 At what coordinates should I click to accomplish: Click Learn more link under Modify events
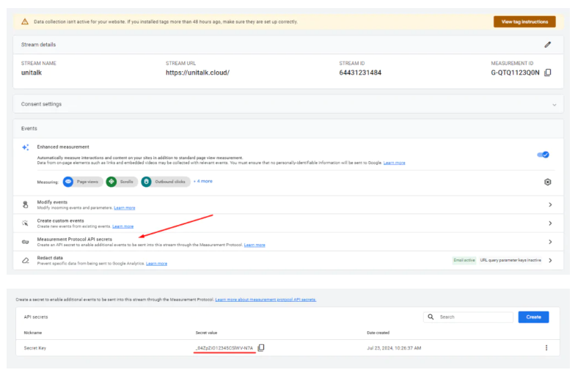click(x=124, y=208)
